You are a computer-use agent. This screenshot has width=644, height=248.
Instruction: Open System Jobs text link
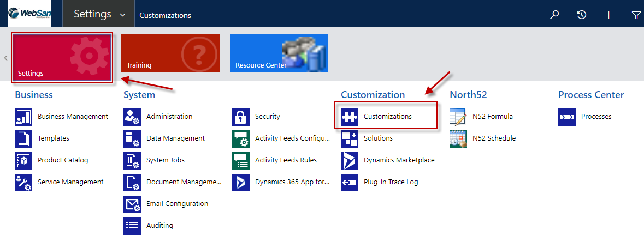point(166,160)
